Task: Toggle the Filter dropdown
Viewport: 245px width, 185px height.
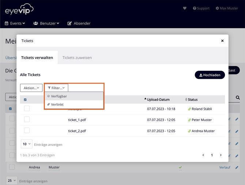Action: tap(56, 88)
